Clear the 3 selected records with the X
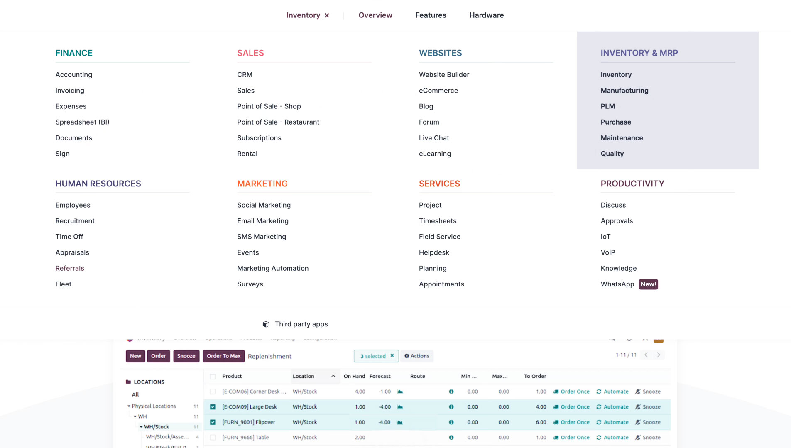Viewport: 791px width, 448px height. tap(392, 356)
